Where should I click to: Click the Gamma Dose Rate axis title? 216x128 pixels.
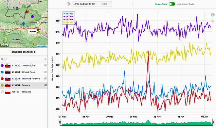(52, 69)
